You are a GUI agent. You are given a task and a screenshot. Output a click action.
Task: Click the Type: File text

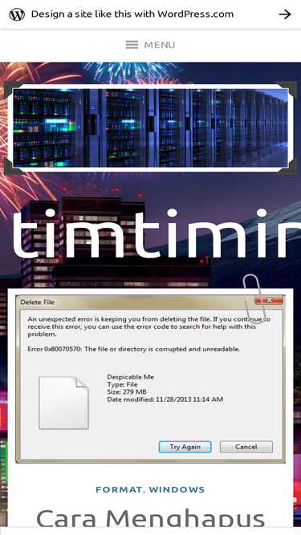[x=122, y=384]
